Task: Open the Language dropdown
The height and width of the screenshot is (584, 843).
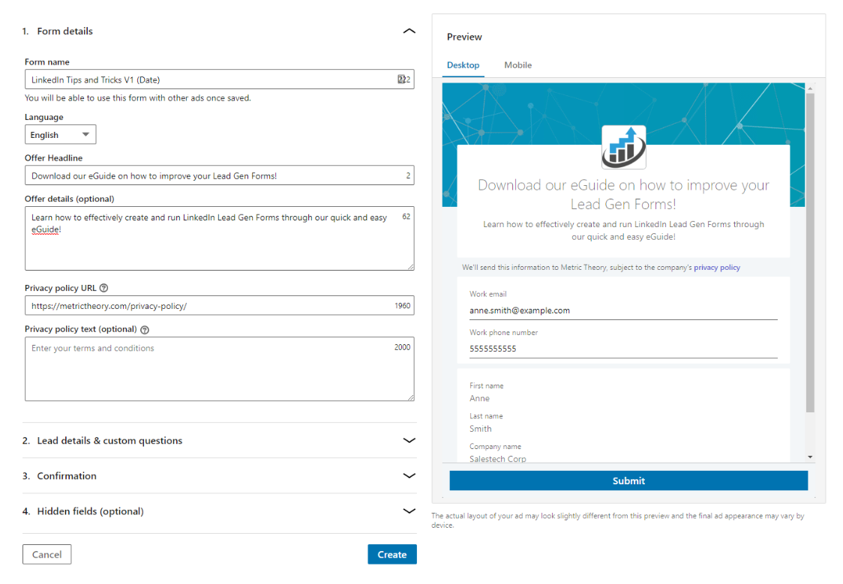Action: pyautogui.click(x=60, y=135)
